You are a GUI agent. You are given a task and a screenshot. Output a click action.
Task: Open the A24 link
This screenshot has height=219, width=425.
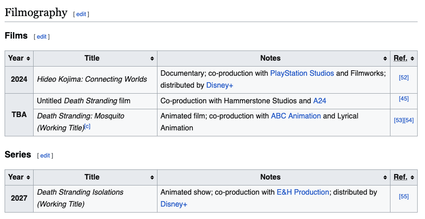point(320,101)
